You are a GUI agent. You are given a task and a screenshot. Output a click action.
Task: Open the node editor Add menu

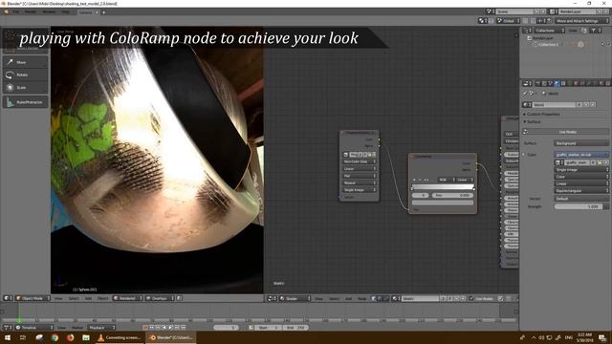348,299
